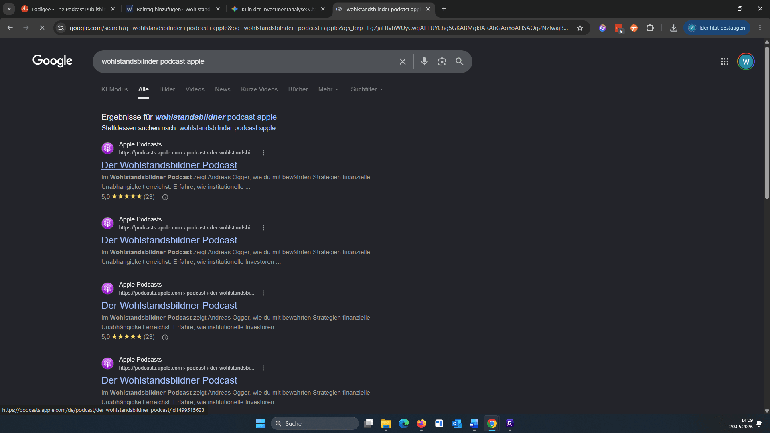Click Identität bestätigen button
This screenshot has width=770, height=433.
pos(717,28)
